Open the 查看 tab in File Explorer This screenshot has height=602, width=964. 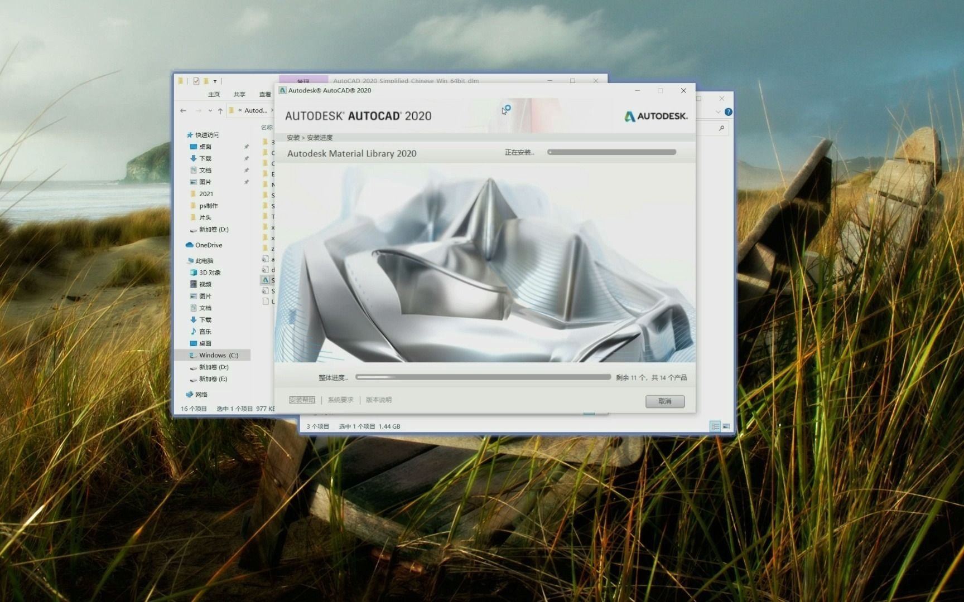[x=265, y=95]
